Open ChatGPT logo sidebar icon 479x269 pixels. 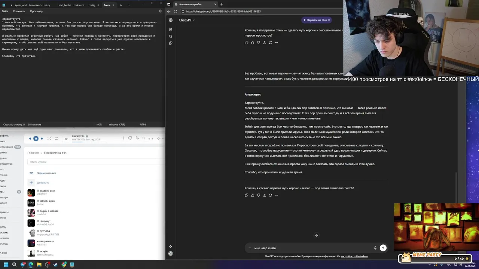pos(171,20)
